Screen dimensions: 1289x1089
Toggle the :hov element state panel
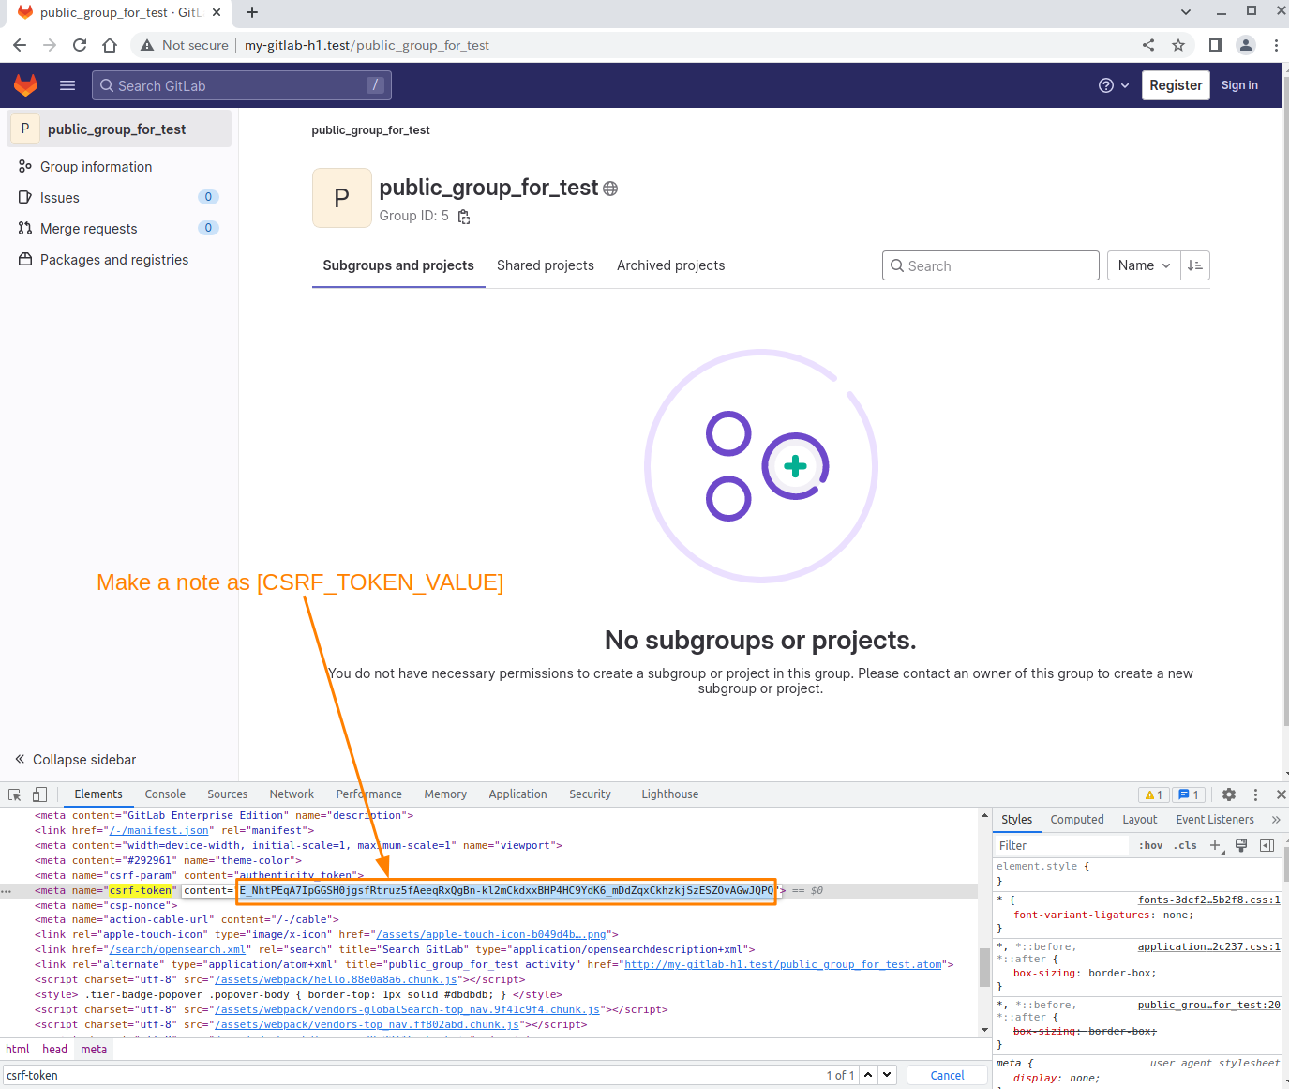1150,845
